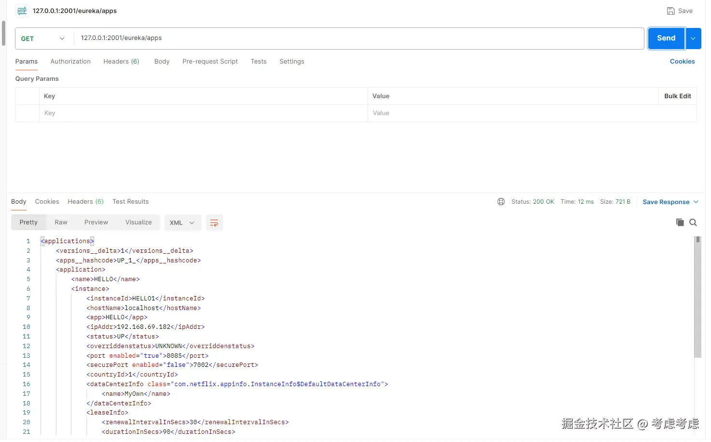Screen dimensions: 711x442
Task: Click the applications tag on line 1
Action: pyautogui.click(x=67, y=241)
